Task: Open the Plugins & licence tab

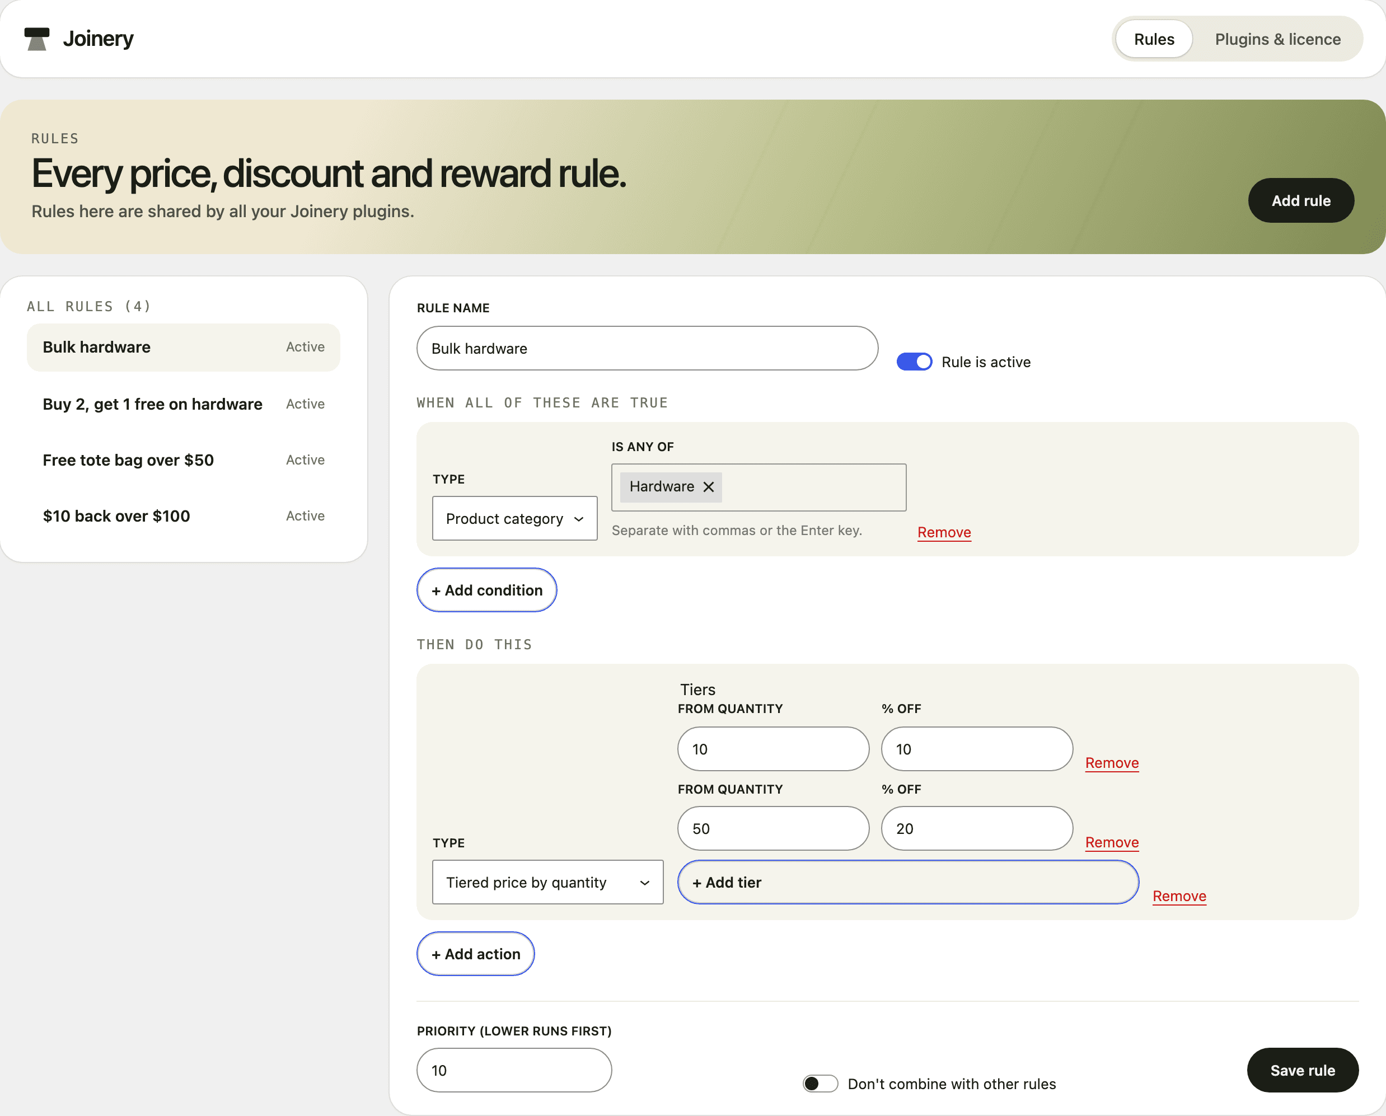Action: pyautogui.click(x=1277, y=39)
